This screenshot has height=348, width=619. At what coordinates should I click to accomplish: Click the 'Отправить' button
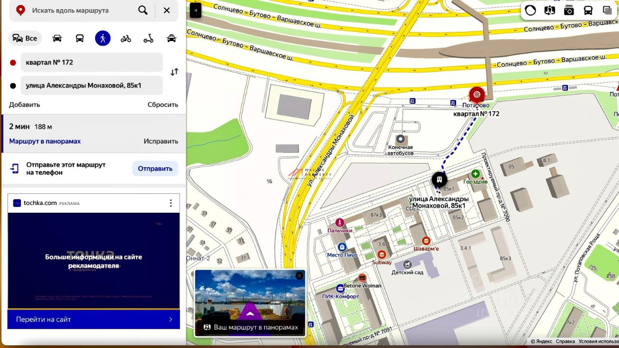point(155,169)
